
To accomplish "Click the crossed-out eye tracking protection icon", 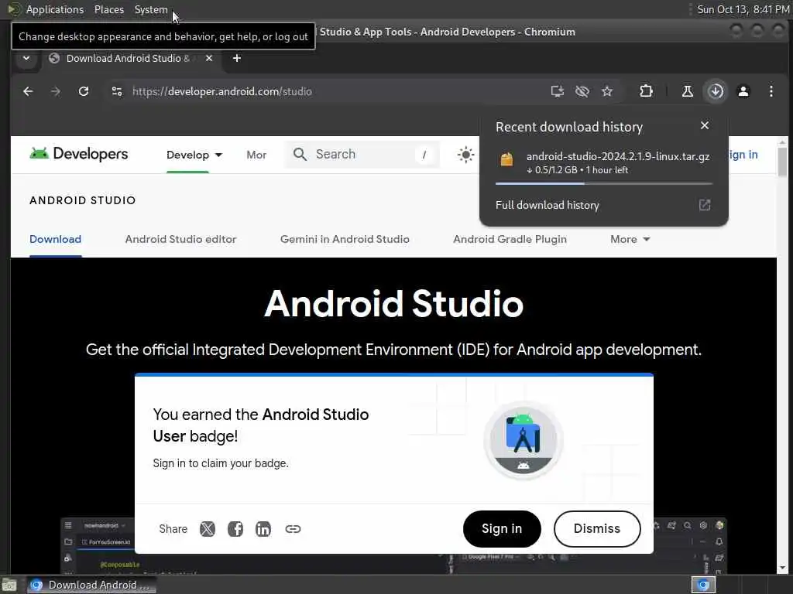I will tap(582, 91).
